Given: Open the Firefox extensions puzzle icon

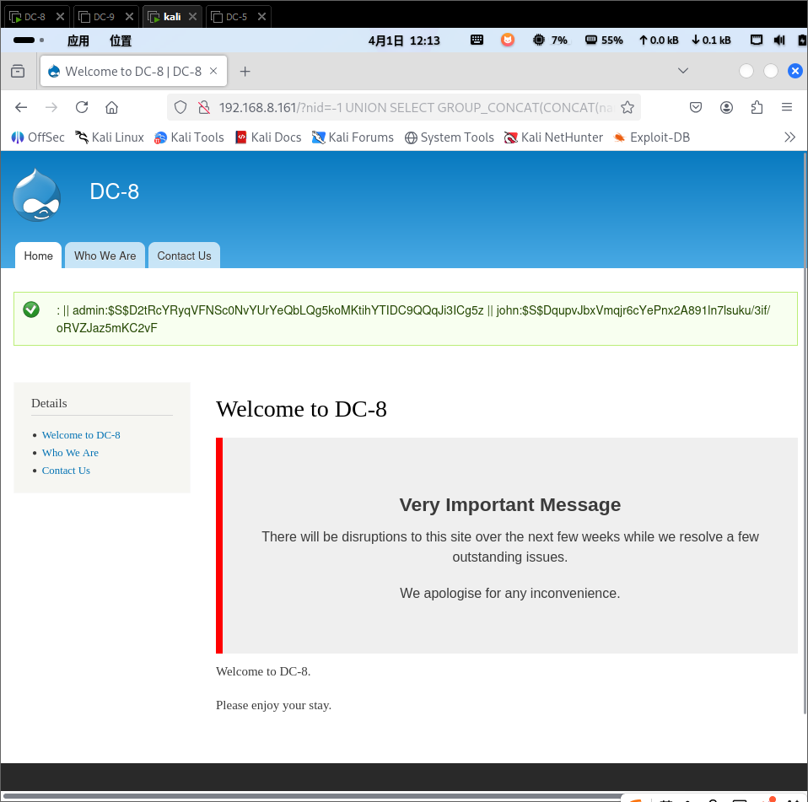Looking at the screenshot, I should tap(757, 107).
